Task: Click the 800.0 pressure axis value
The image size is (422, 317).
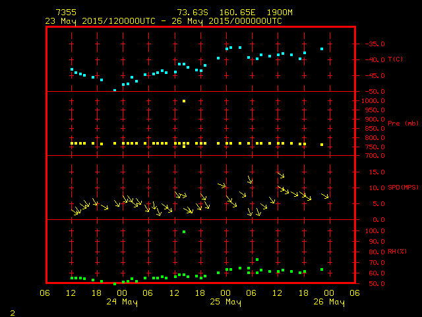Action: click(375, 138)
